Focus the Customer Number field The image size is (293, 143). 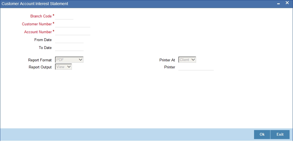[x=73, y=24]
